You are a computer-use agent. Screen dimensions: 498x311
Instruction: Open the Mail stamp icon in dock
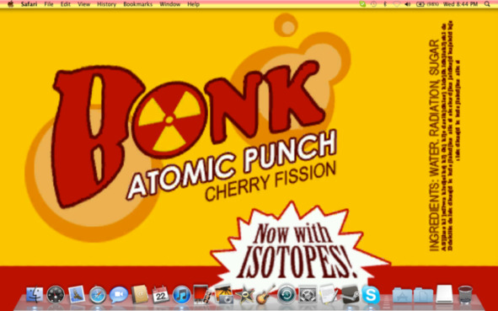77,294
